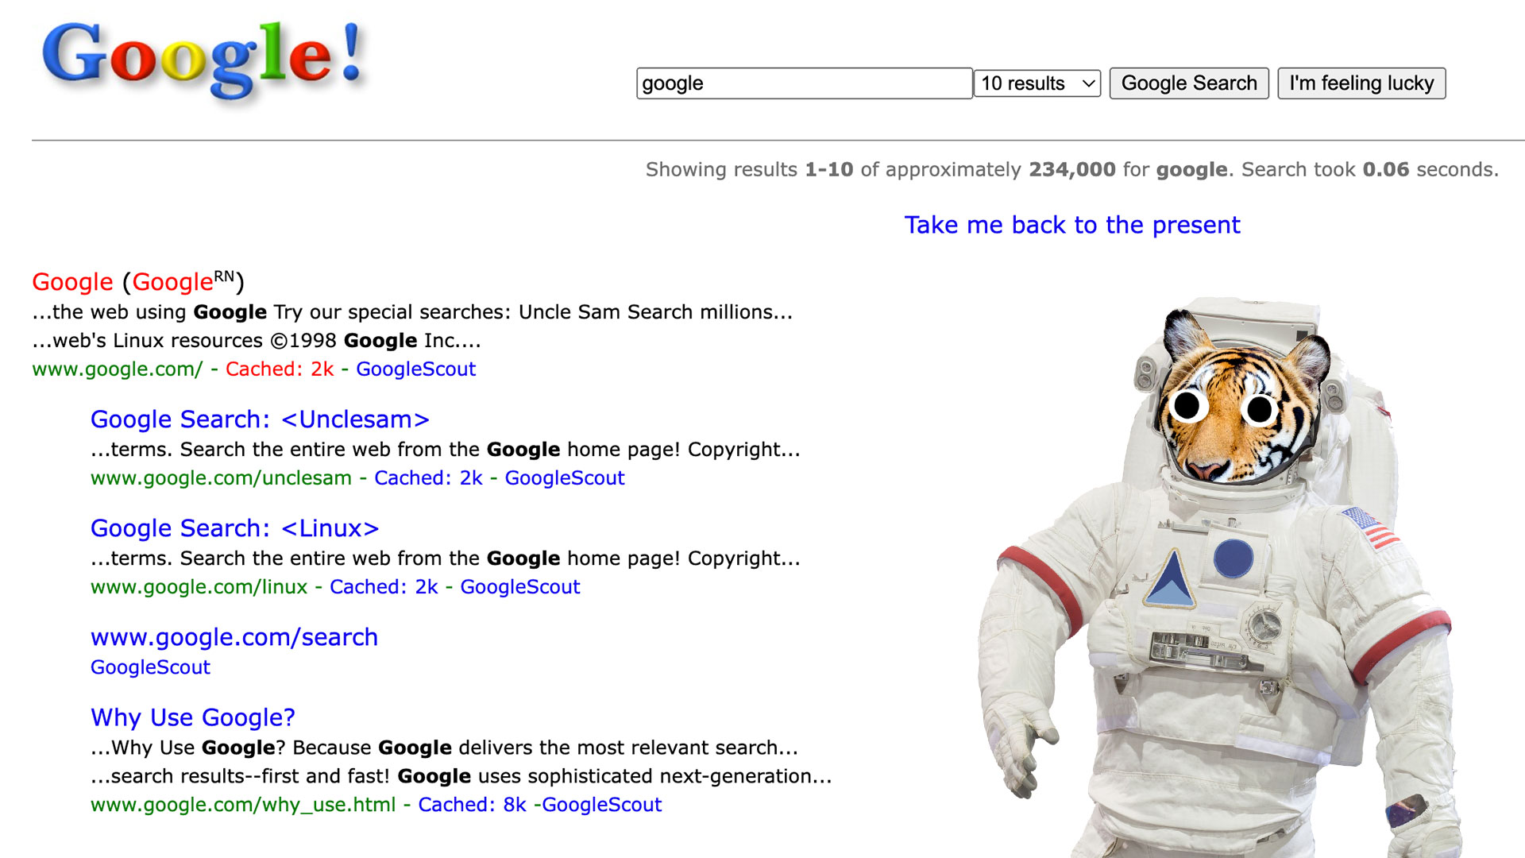Click the 'Showing results 1-10' status text
This screenshot has height=858, width=1525.
1072,169
